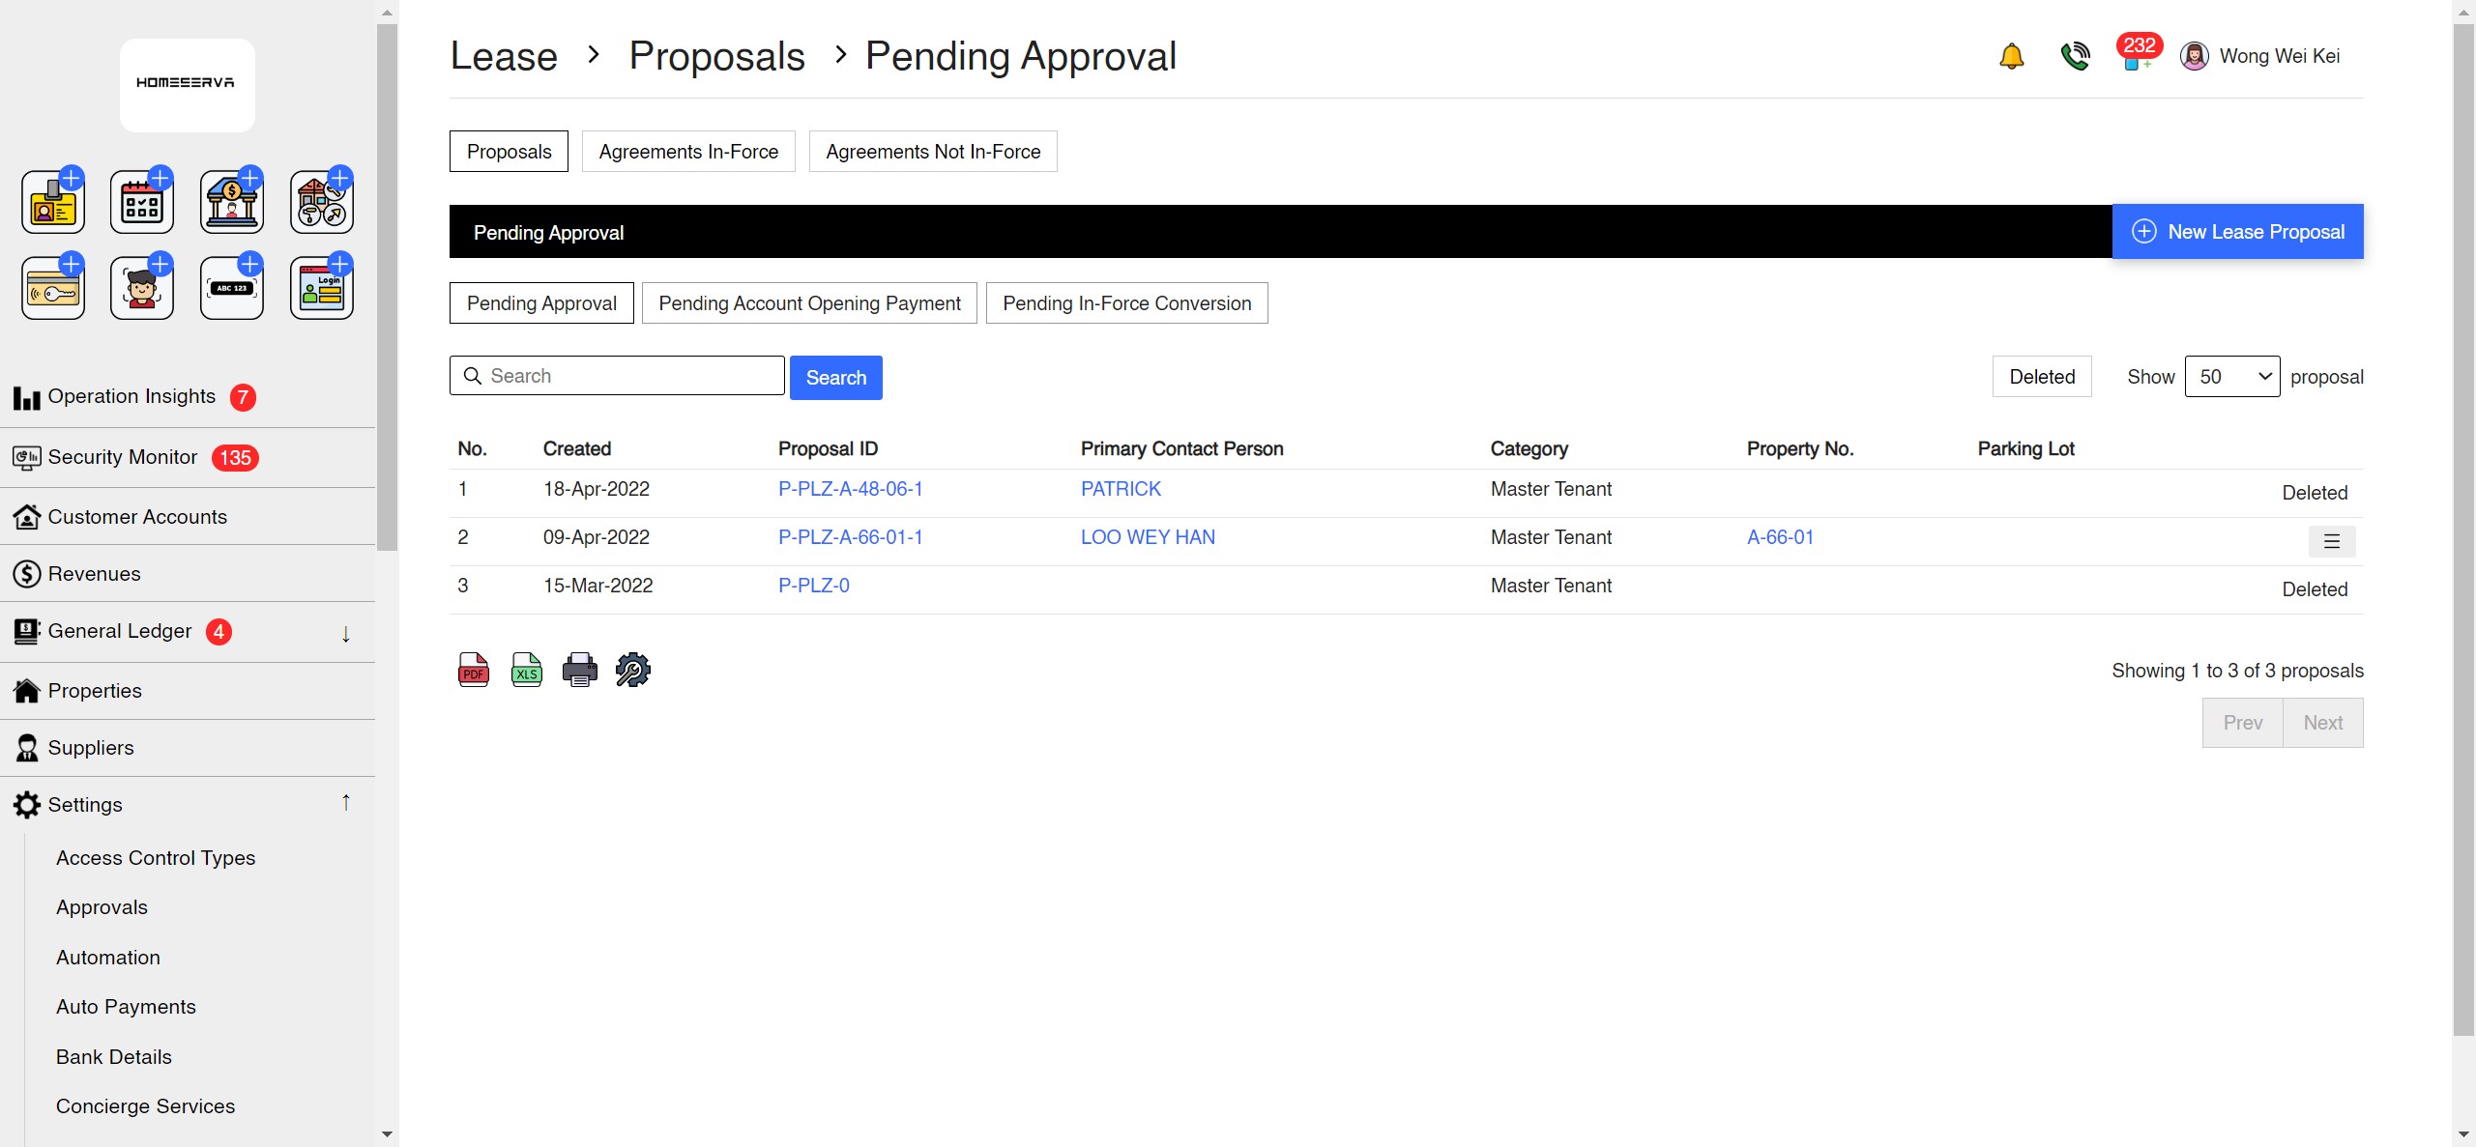Click the facial recognition quick-add icon
The width and height of the screenshot is (2476, 1147).
click(x=141, y=286)
